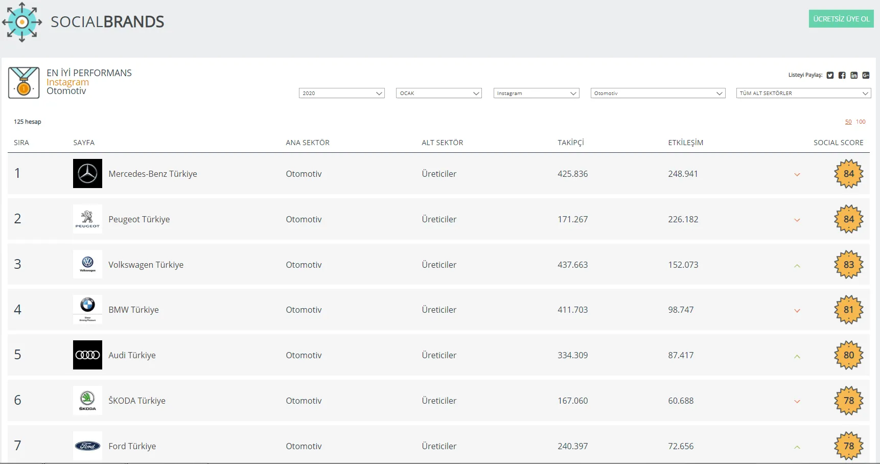
Task: Open the BMW Türkiye logo
Action: click(x=87, y=310)
